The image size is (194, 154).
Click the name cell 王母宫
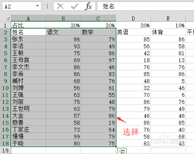(28, 60)
